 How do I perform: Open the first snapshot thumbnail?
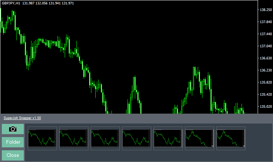point(42,139)
